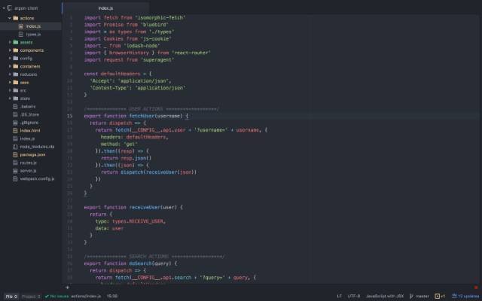Click the package.json file icon in tree
482x301 pixels.
15,155
